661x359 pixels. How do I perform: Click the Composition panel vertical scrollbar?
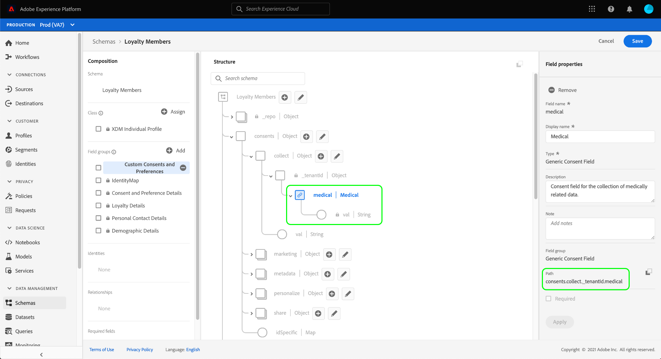pos(198,186)
